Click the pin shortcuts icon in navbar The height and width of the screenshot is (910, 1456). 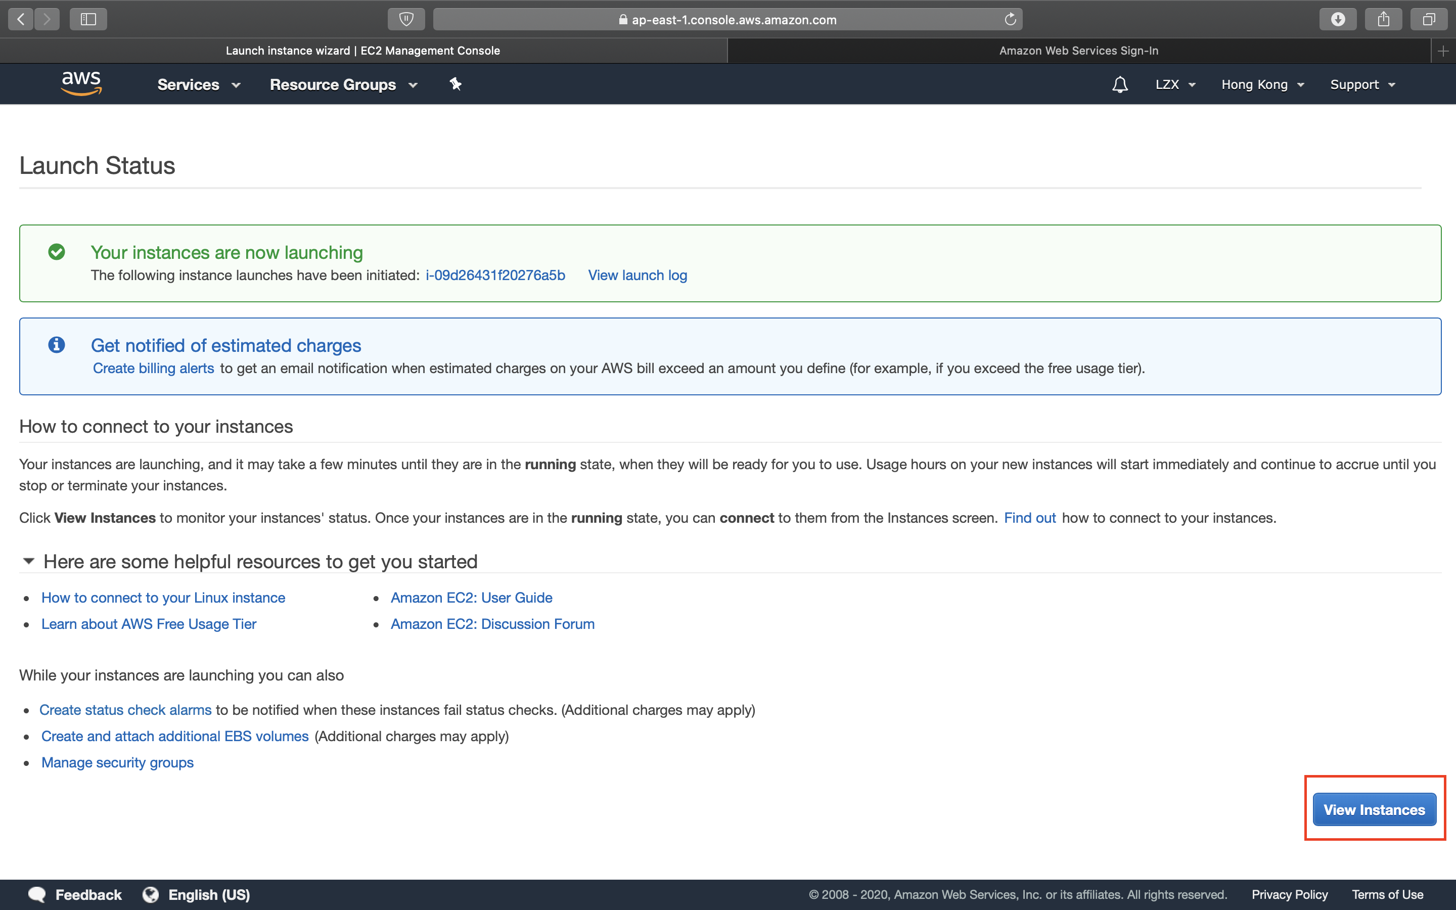click(x=456, y=84)
